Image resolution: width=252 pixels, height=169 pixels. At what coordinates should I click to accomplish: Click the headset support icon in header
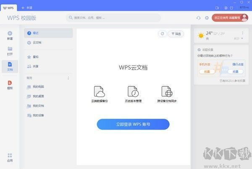pyautogui.click(x=198, y=18)
